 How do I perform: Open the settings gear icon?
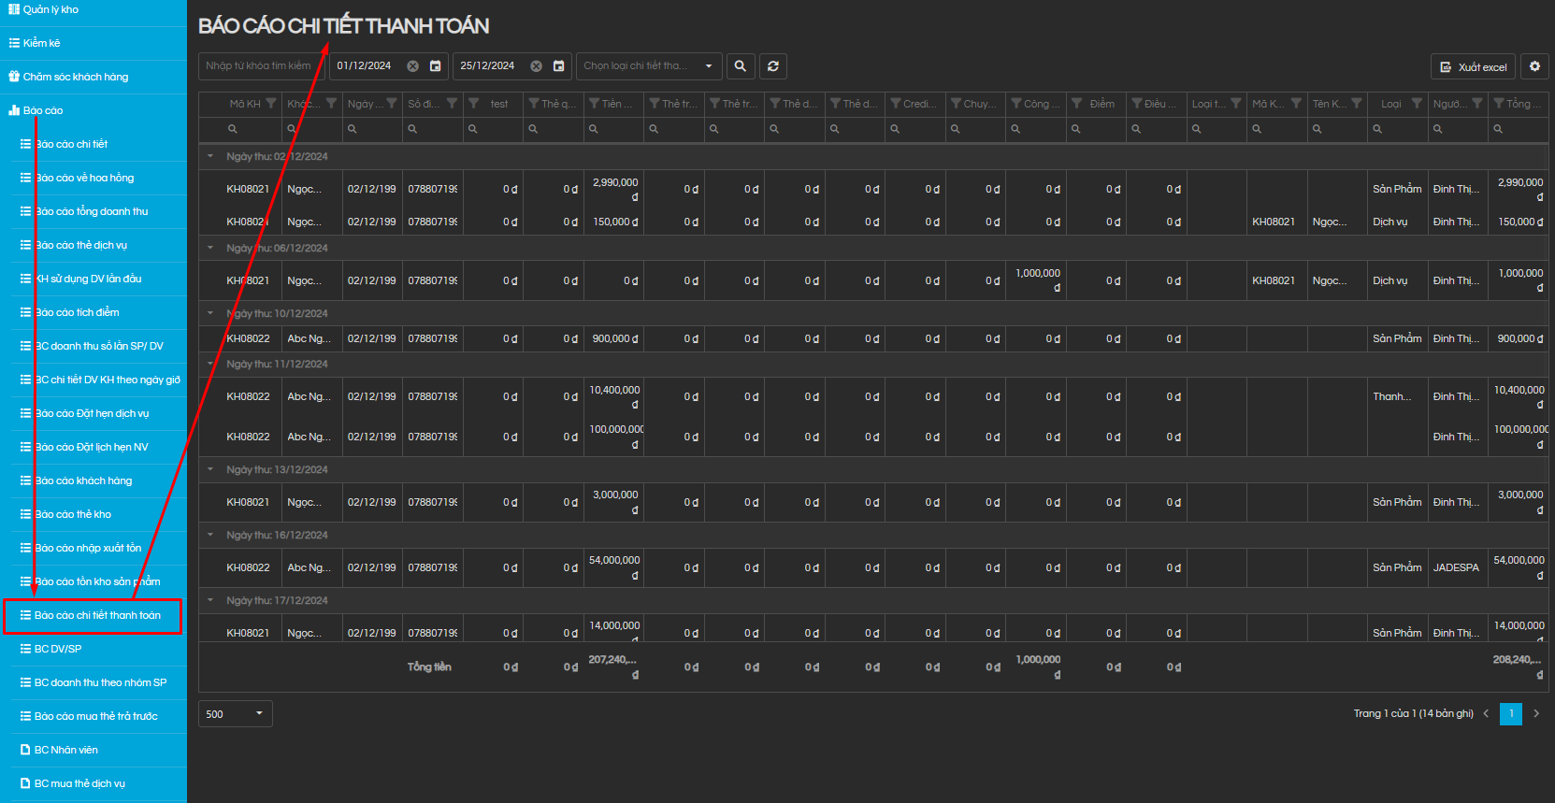pos(1534,66)
